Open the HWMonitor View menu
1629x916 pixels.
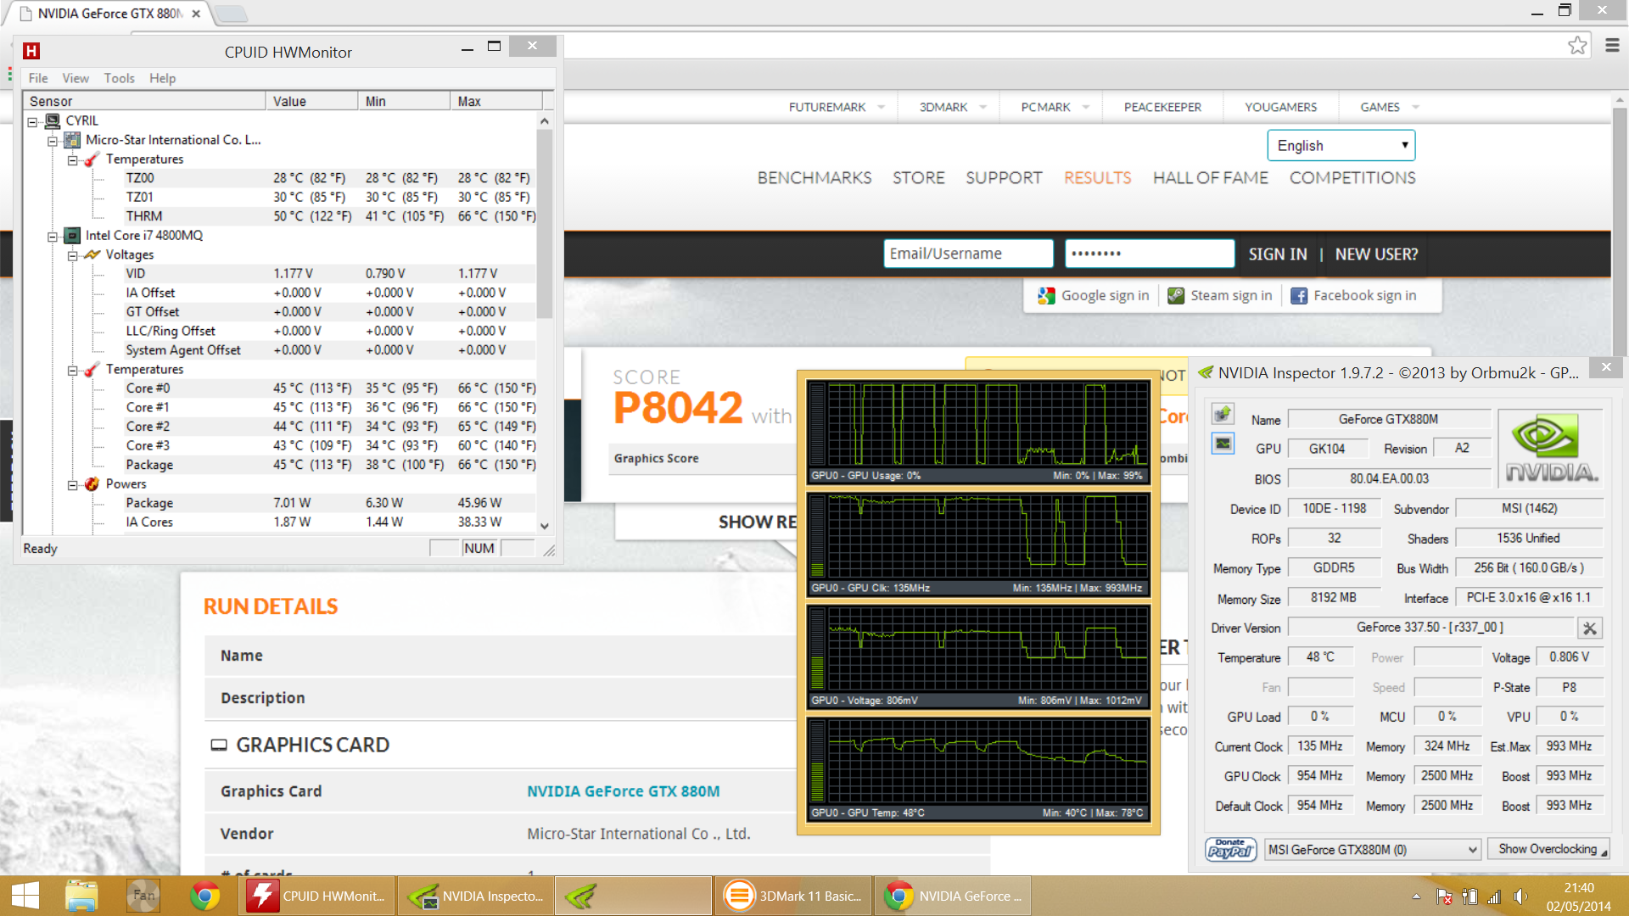click(x=76, y=78)
